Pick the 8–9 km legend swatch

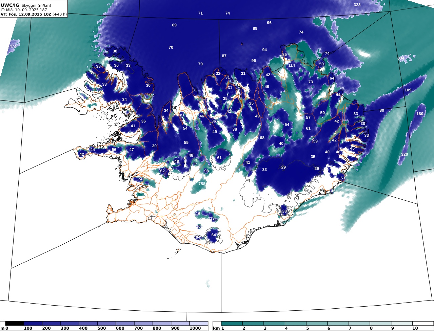pos(380,324)
